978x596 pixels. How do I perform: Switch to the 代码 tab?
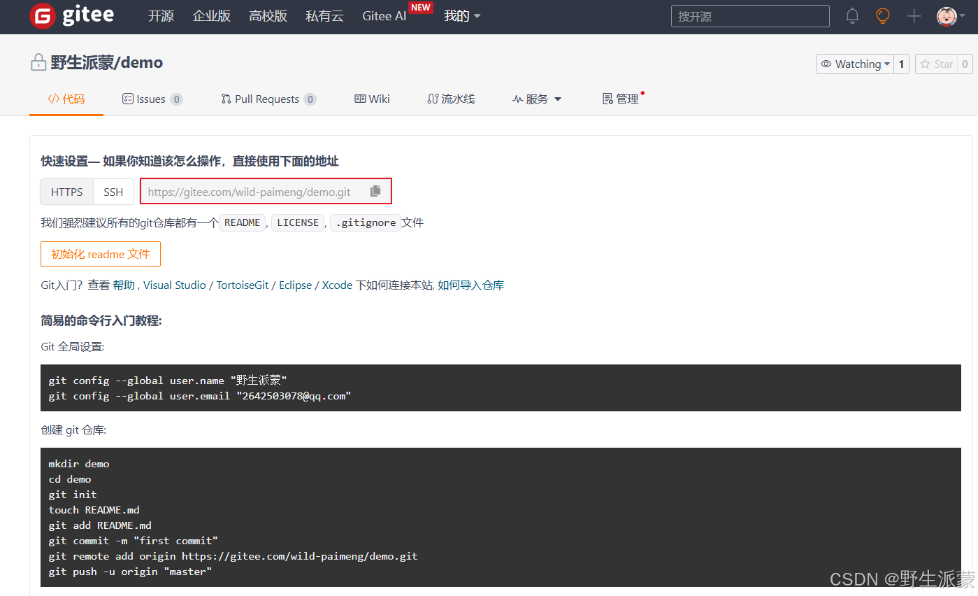tap(66, 99)
